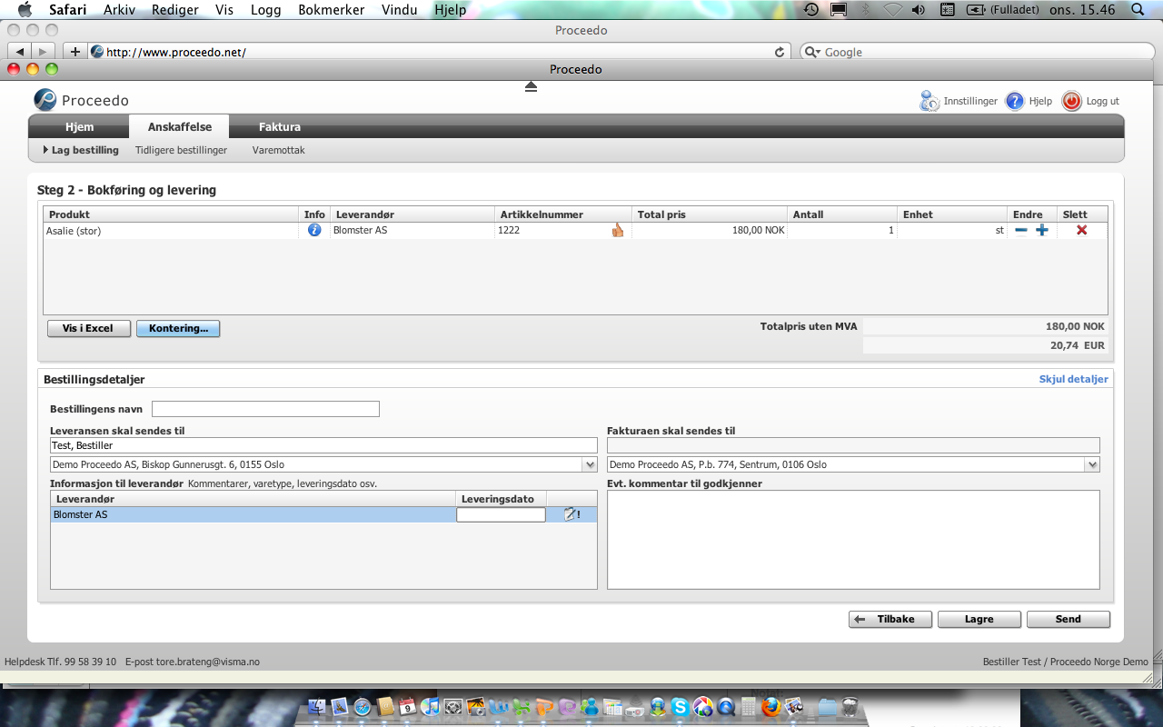Open Innstillinger settings icon
This screenshot has width=1163, height=727.
coord(929,101)
